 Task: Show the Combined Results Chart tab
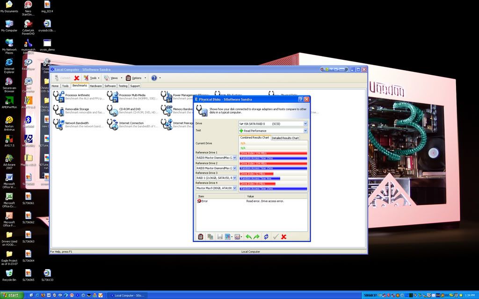255,138
